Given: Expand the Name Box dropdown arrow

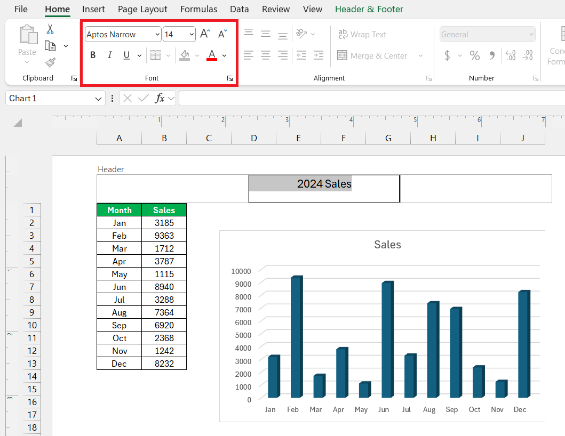Looking at the screenshot, I should point(98,99).
